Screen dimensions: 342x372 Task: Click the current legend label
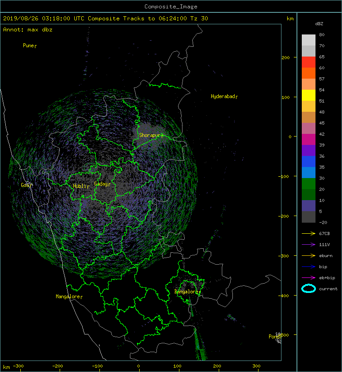click(x=328, y=289)
